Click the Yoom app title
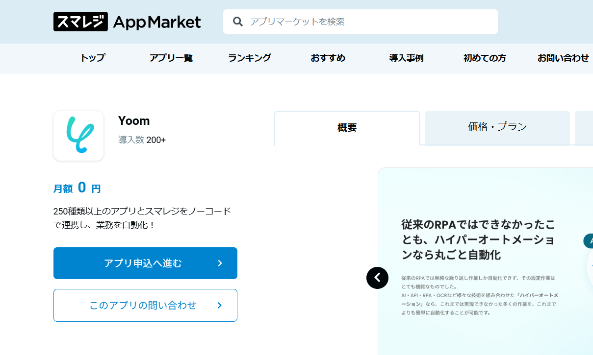 [134, 120]
